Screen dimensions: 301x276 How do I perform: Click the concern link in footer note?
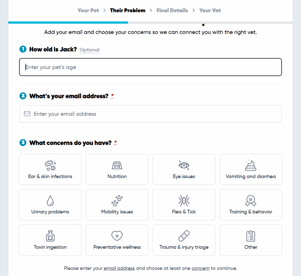tap(200, 268)
